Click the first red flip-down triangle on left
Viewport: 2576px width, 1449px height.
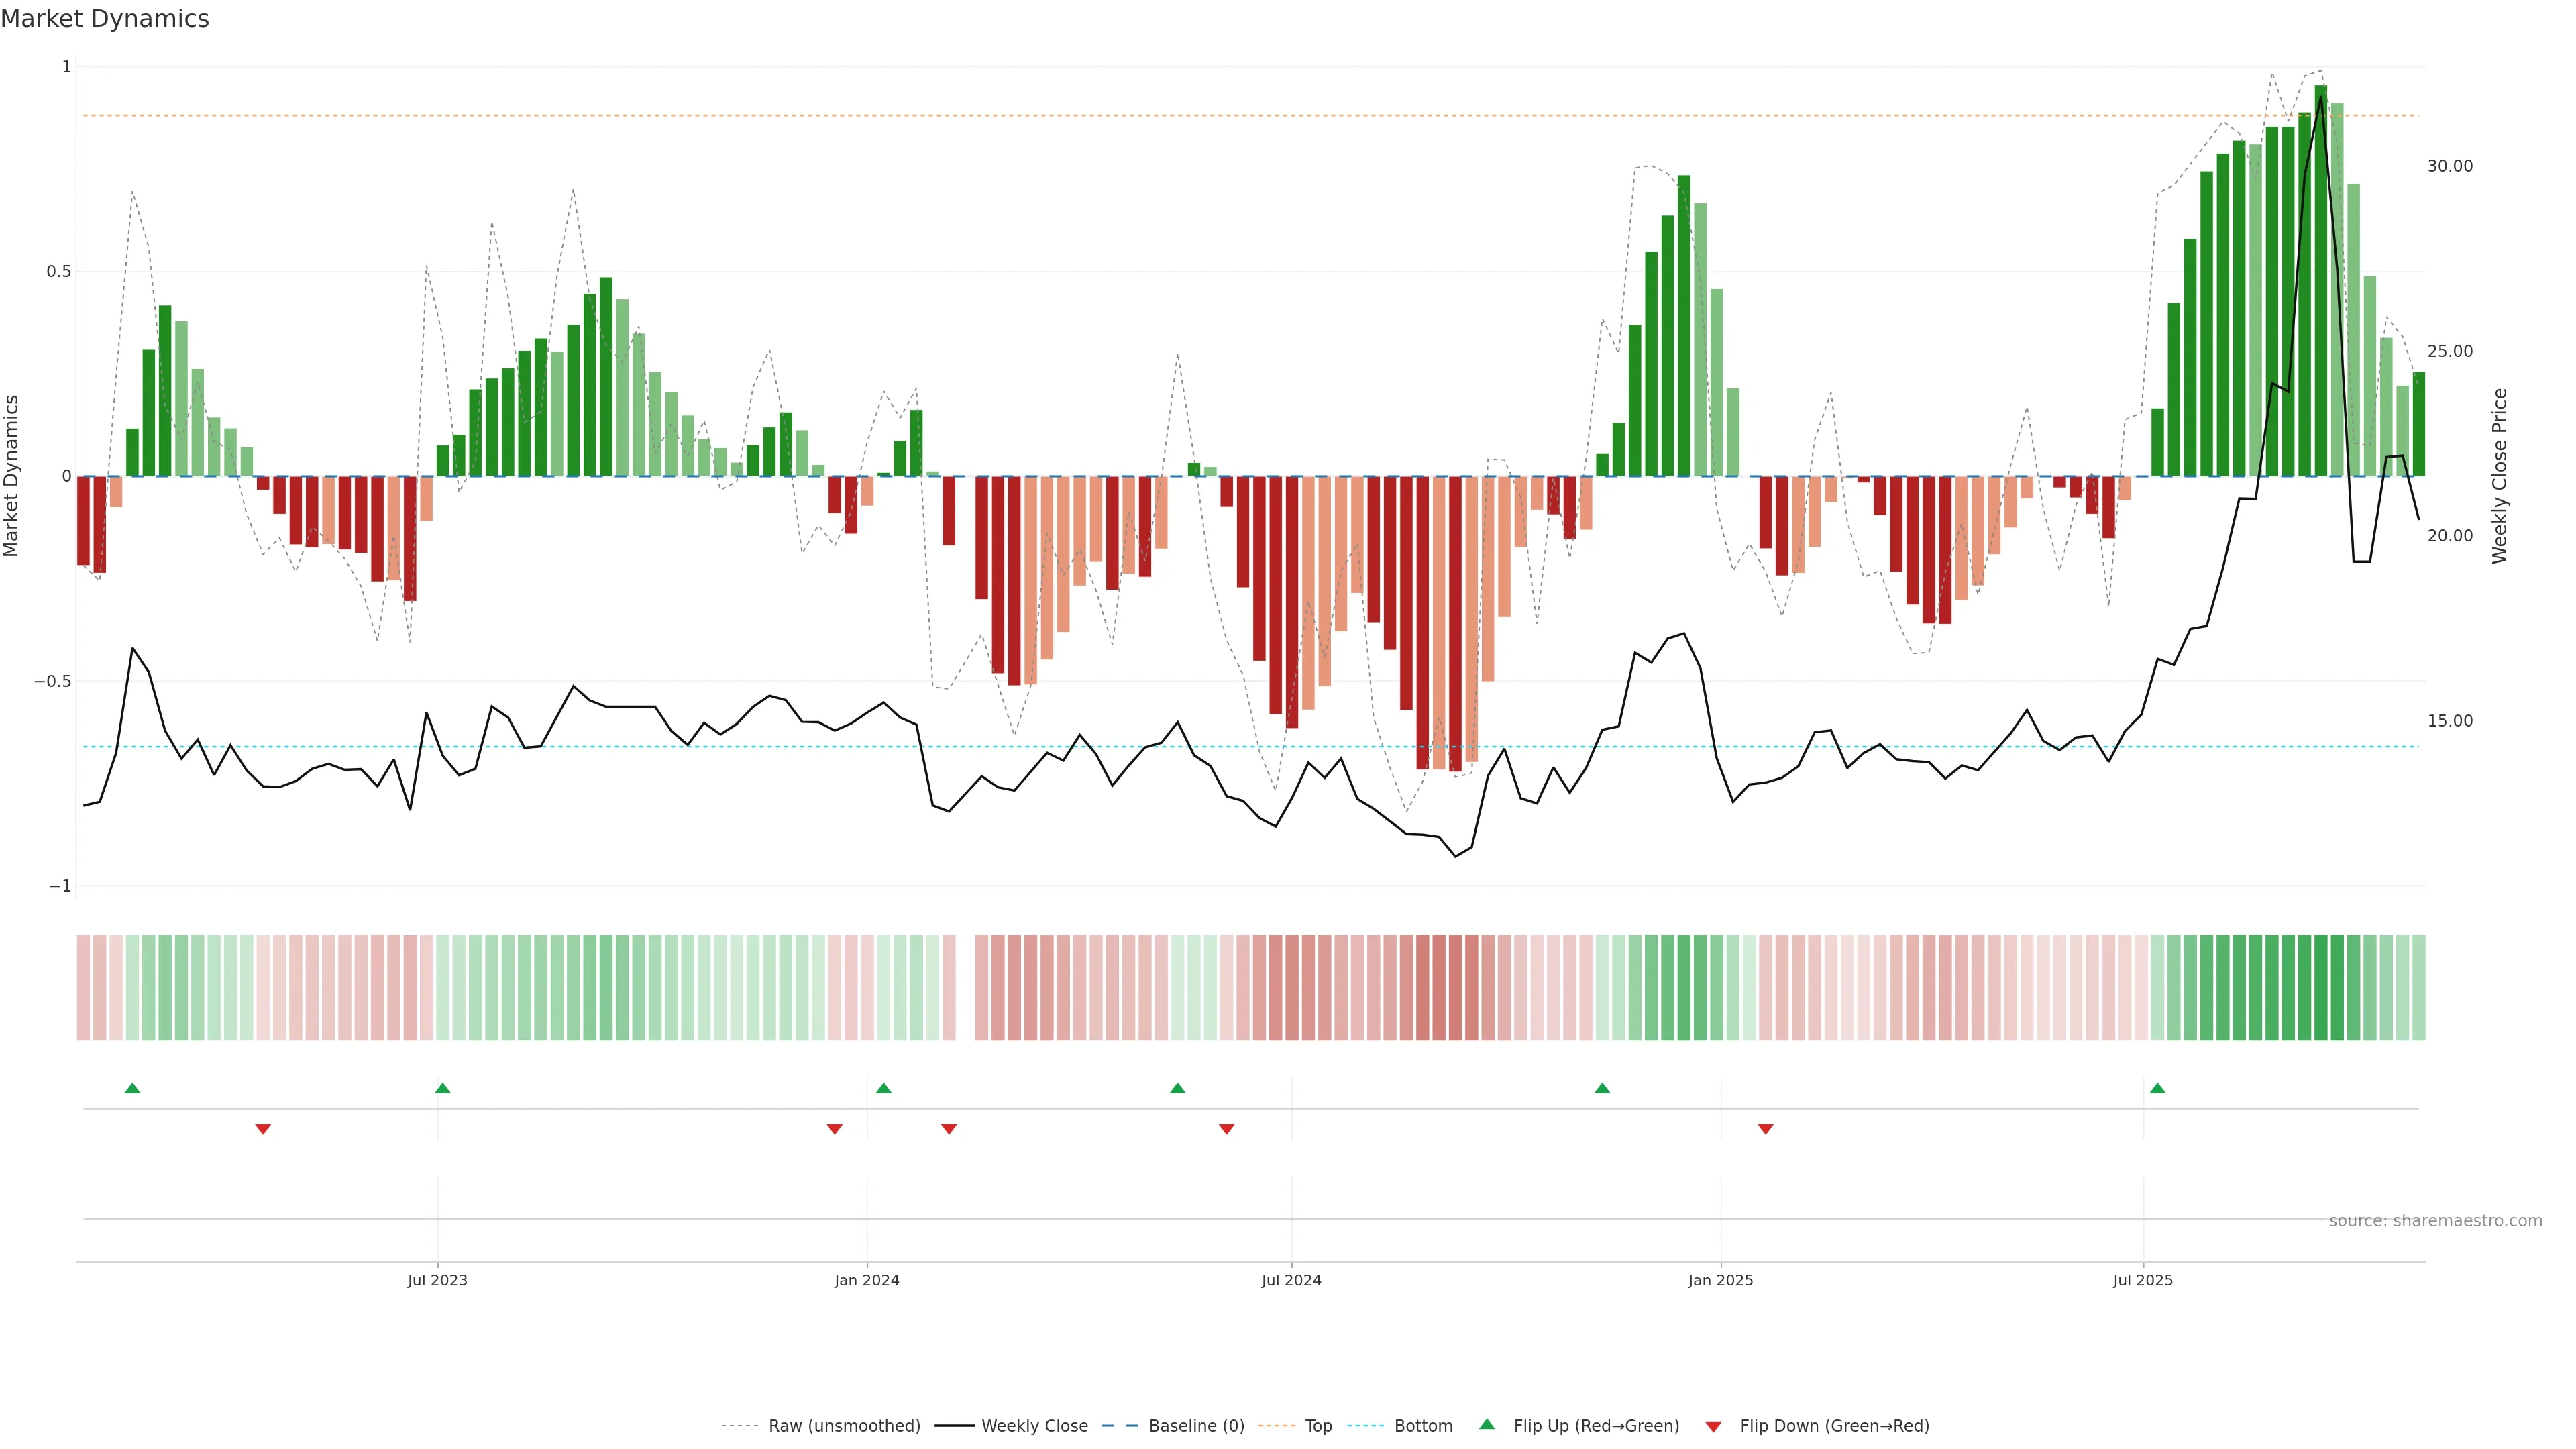(x=263, y=1129)
